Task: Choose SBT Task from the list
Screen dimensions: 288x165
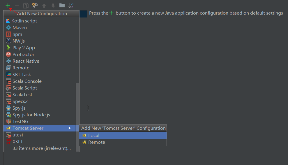Action: pyautogui.click(x=40, y=75)
